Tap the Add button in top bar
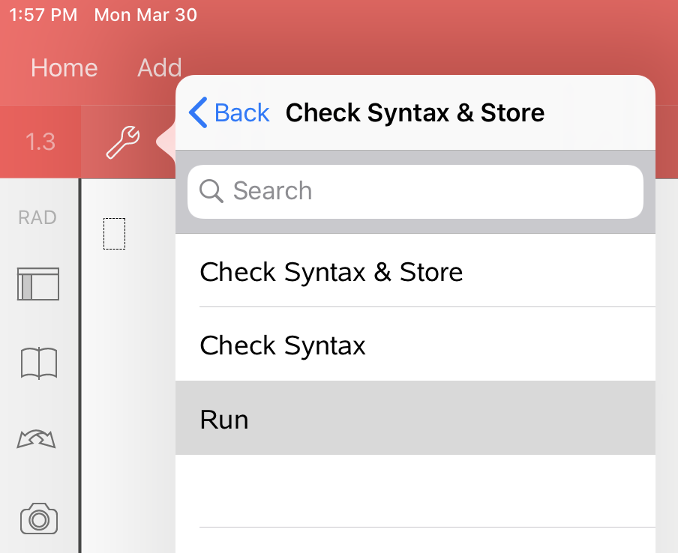This screenshot has height=553, width=678. coord(159,68)
